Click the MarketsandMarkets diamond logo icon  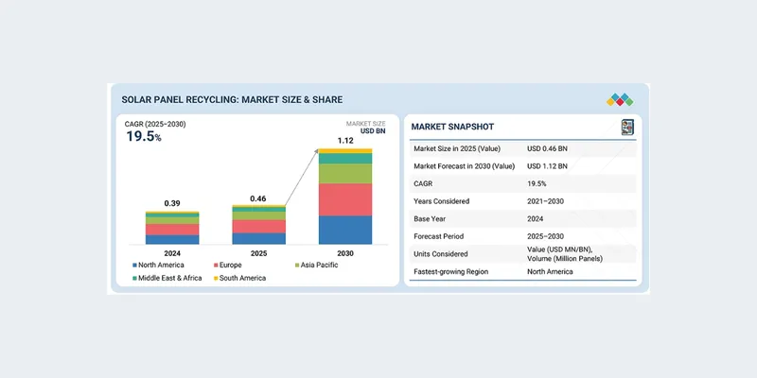click(620, 99)
